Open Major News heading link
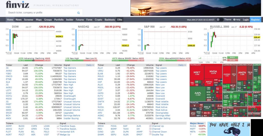Screen dimensions: 263x136 (x=196, y=123)
